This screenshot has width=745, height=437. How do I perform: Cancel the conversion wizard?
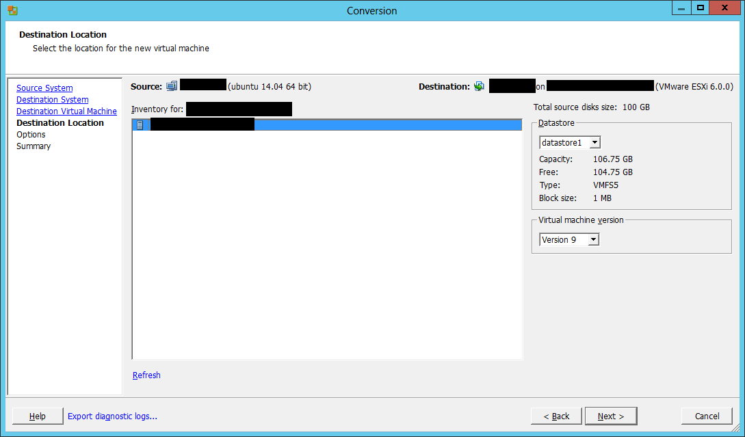pos(707,416)
